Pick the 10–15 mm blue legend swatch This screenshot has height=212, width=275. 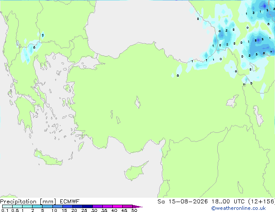[57, 206]
